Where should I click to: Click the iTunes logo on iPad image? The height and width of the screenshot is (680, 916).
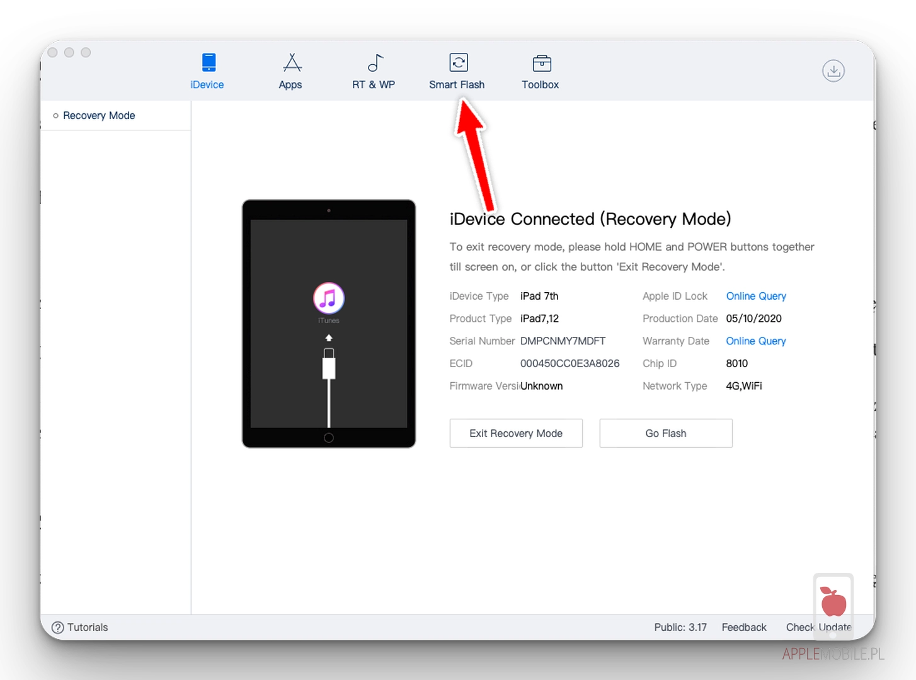tap(328, 298)
